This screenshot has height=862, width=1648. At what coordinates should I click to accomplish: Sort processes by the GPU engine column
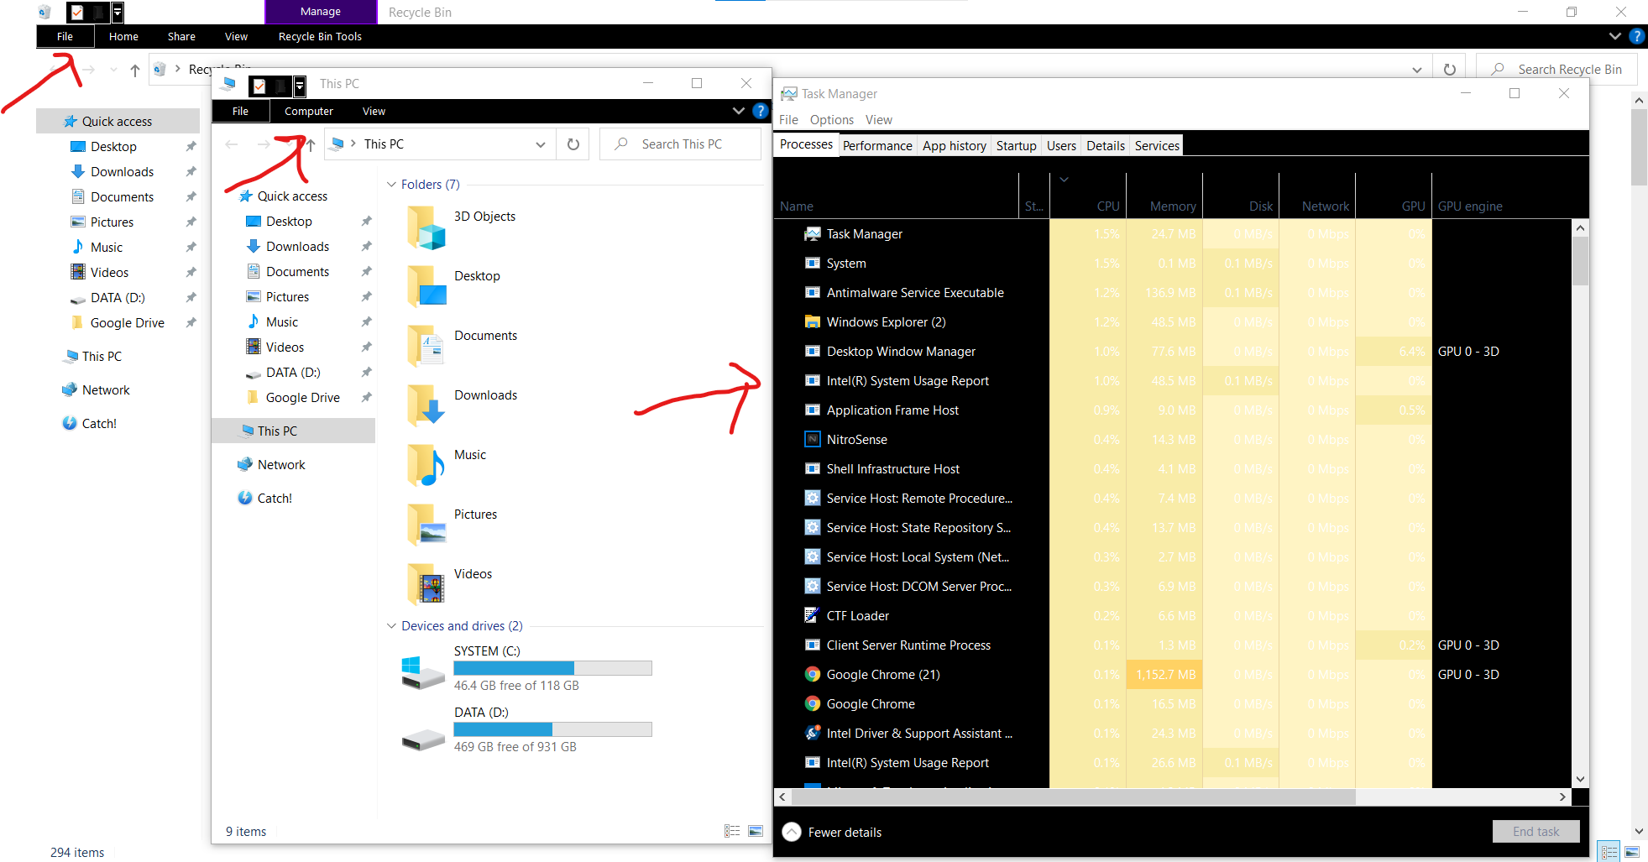click(1503, 196)
